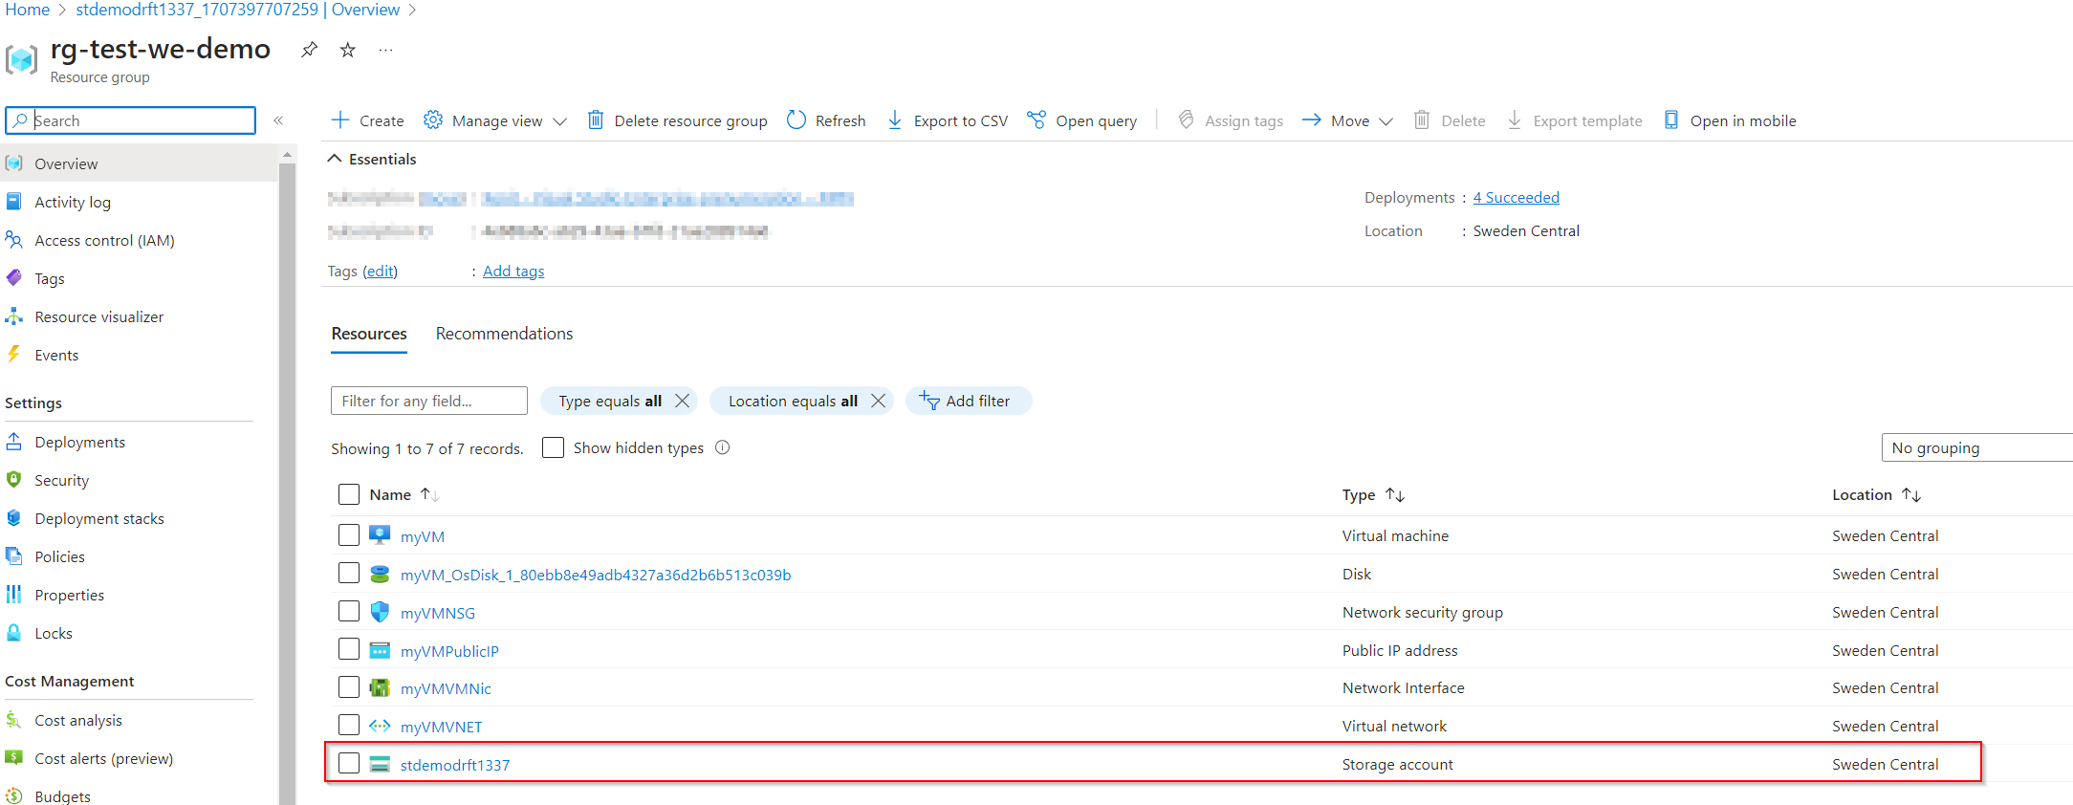The image size is (2073, 805).
Task: Check the myVMPublicIP row checkbox
Action: click(x=349, y=649)
